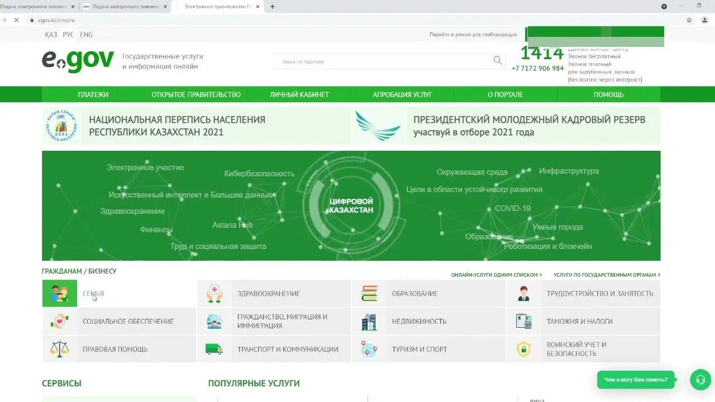Open the ЛИЧНЫЙ КАБИНЕТ menu

pyautogui.click(x=298, y=94)
